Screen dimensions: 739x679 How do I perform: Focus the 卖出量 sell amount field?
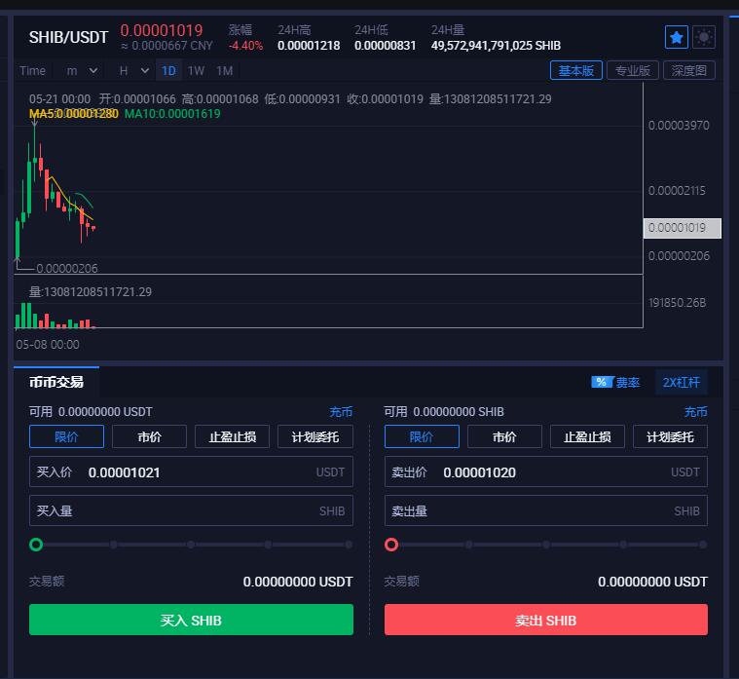click(546, 510)
